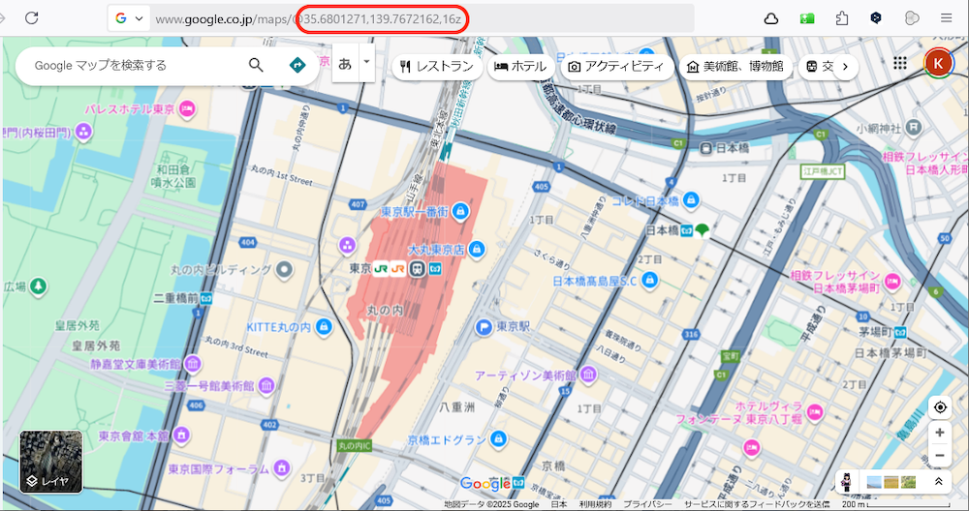Expand the imagery strip with double chevron

pyautogui.click(x=938, y=481)
